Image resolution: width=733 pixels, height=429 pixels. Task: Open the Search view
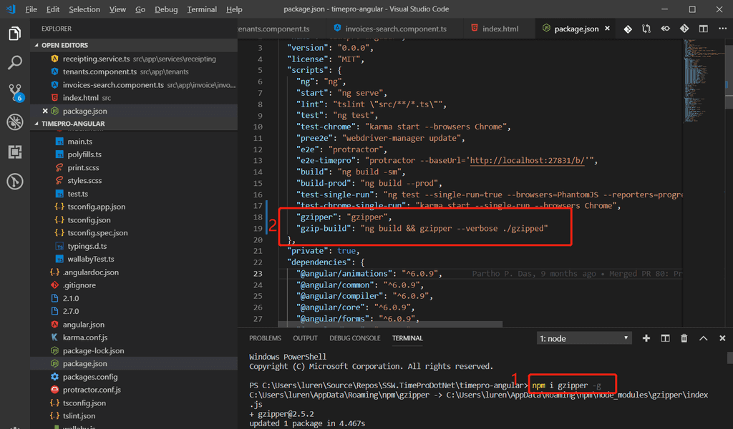[x=15, y=62]
